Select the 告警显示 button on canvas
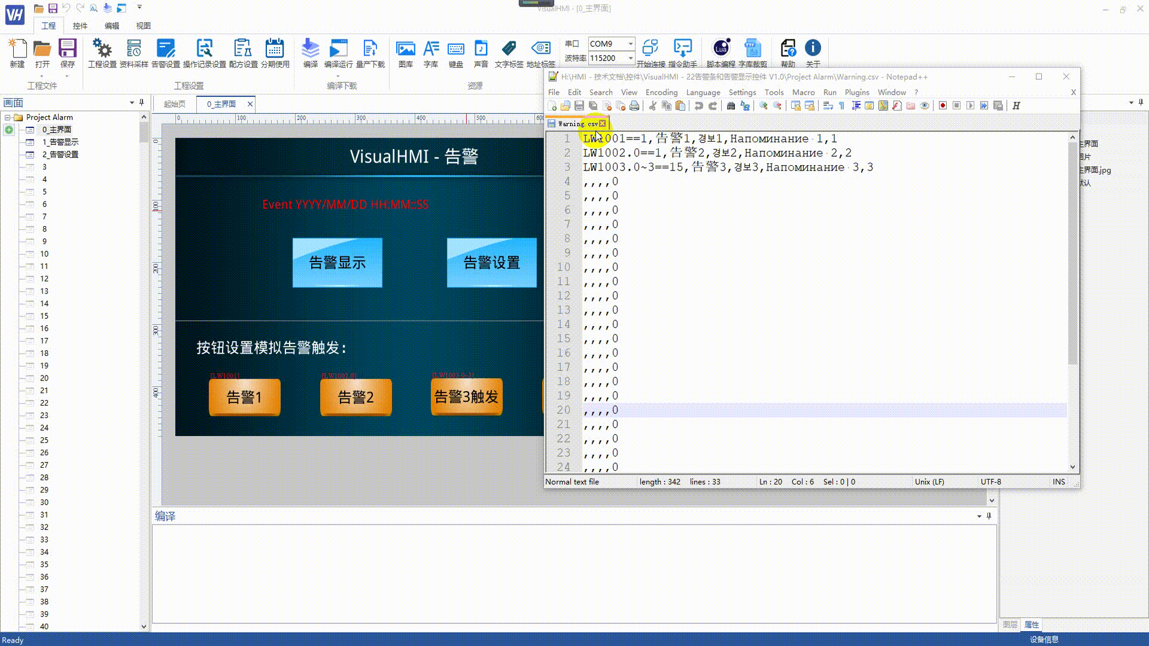The width and height of the screenshot is (1149, 646). pyautogui.click(x=337, y=263)
